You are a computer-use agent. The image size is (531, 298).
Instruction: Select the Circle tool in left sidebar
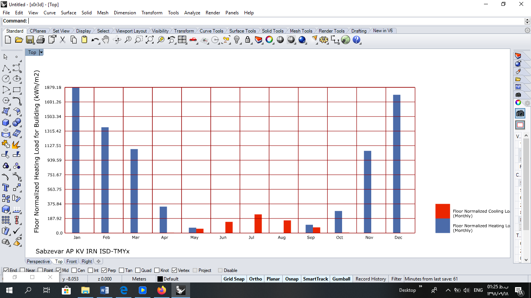[6, 79]
